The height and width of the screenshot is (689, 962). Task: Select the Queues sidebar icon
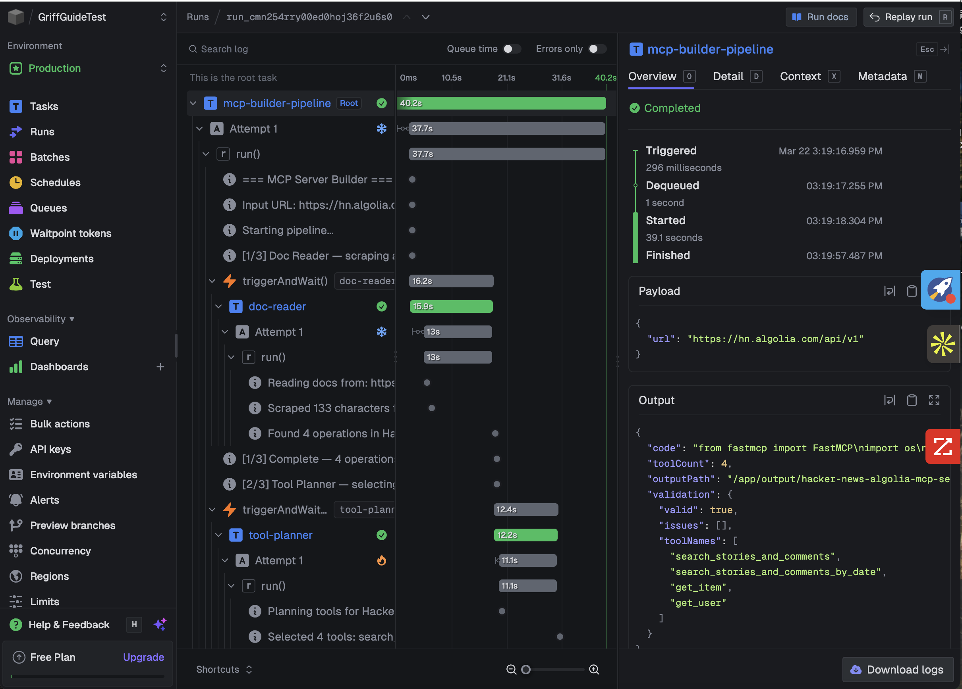(x=16, y=208)
